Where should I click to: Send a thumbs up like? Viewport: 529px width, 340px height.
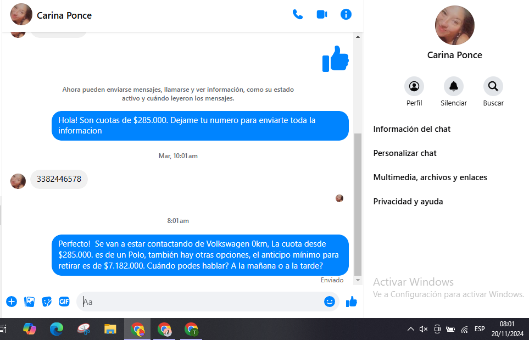(352, 302)
